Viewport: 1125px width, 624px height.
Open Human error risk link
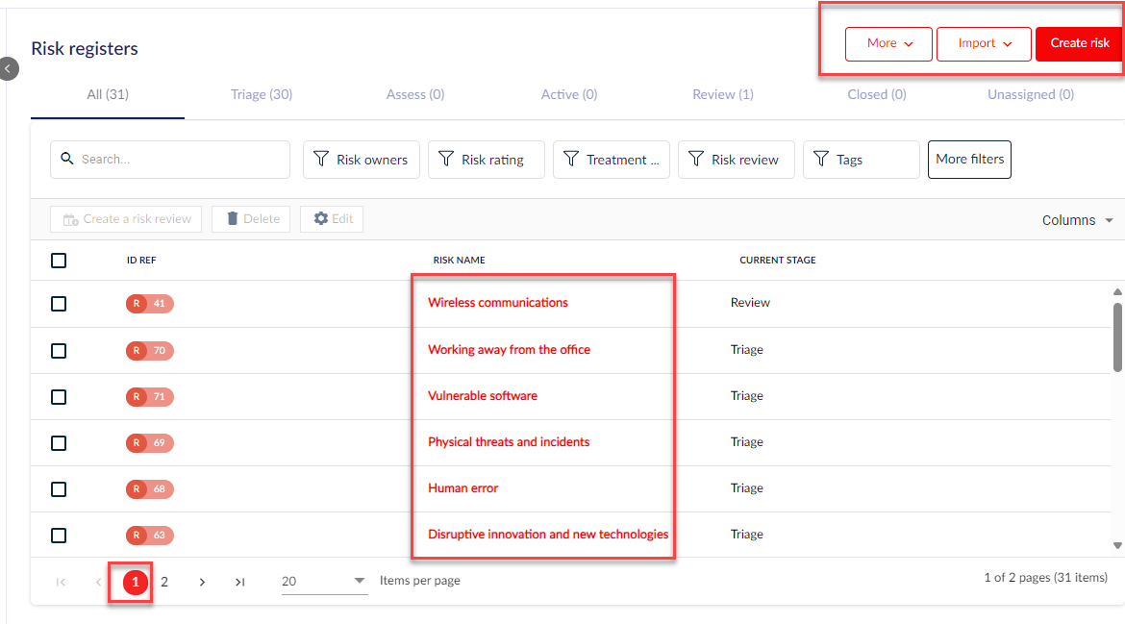462,488
